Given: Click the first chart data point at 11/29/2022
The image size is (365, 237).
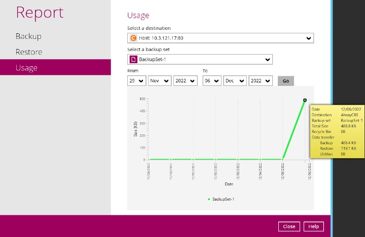Looking at the screenshot, I should 149,159.
